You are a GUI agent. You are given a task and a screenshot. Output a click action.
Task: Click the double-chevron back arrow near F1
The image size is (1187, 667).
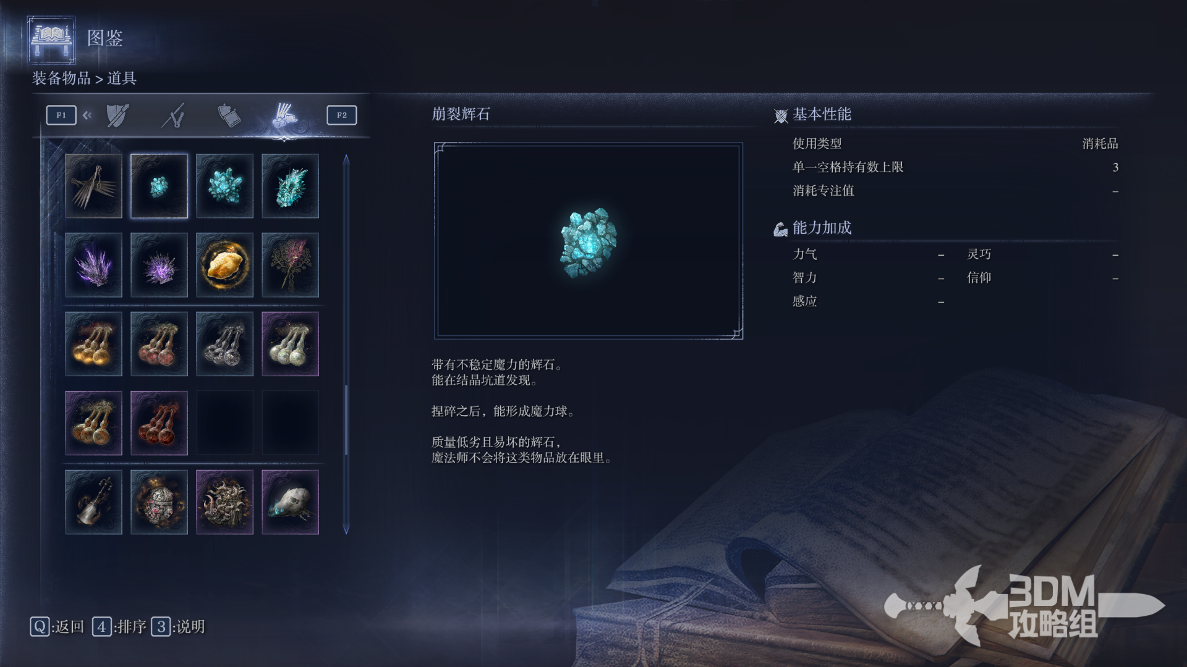pos(87,115)
